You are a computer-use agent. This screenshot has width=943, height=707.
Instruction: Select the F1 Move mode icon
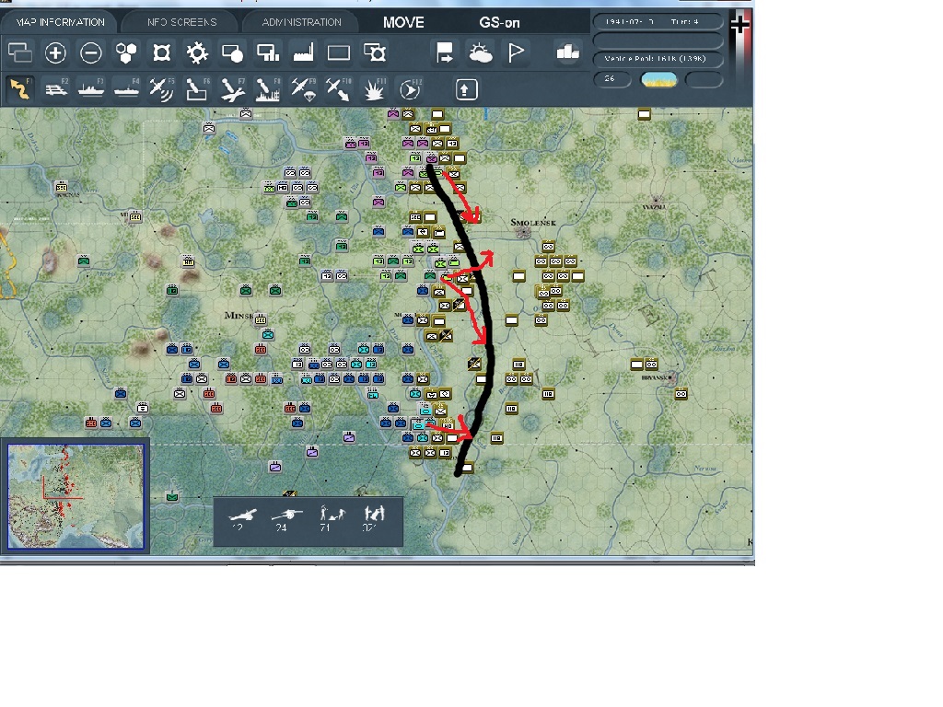20,89
